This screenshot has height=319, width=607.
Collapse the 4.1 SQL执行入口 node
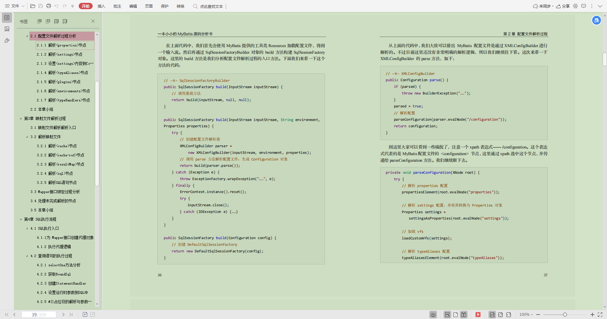tap(27, 228)
